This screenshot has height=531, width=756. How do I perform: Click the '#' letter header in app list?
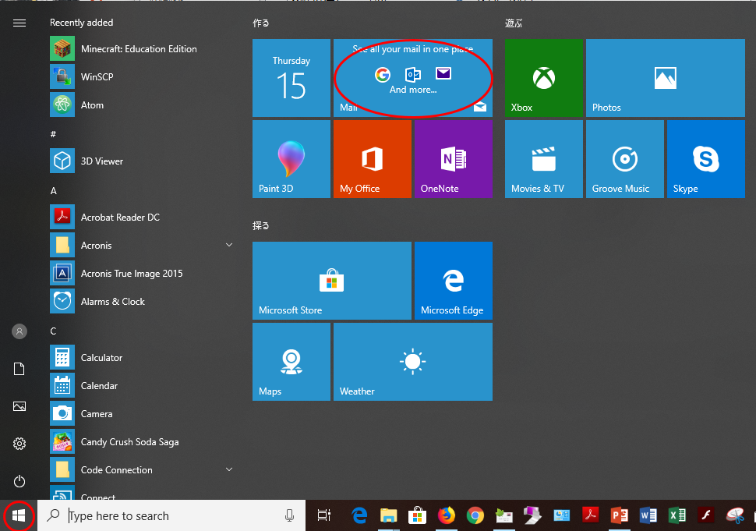point(53,134)
